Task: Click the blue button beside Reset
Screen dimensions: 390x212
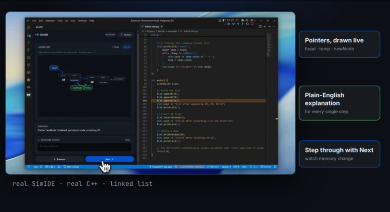Action: (x=127, y=47)
